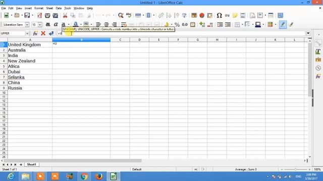Toggle wrap text
Screen dimensions: 323x181
(x=124, y=25)
